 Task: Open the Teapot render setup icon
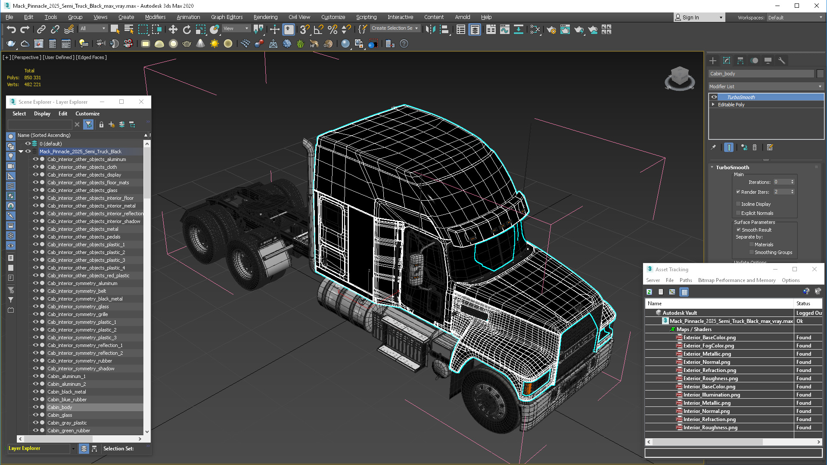(x=551, y=29)
